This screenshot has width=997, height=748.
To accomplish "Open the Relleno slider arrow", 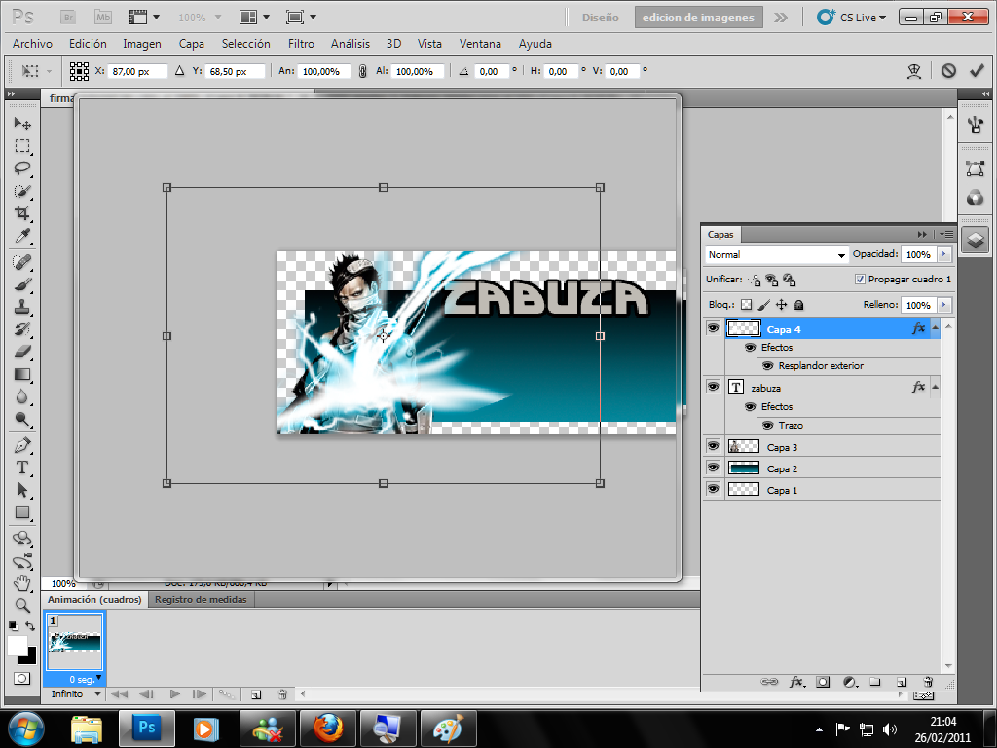I will tap(944, 305).
